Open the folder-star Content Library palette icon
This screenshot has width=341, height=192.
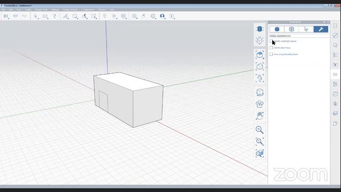(335, 65)
